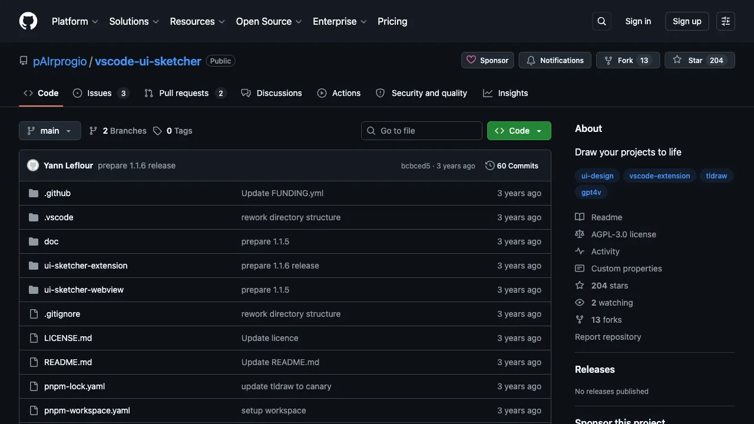Screen dimensions: 754x424
Task: Switch to the Insights tab
Action: [505, 93]
